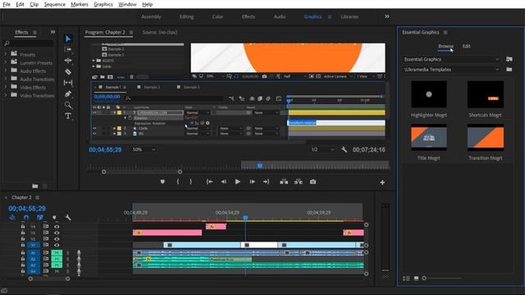
Task: Open the Button Editor plus icon
Action: pyautogui.click(x=382, y=182)
